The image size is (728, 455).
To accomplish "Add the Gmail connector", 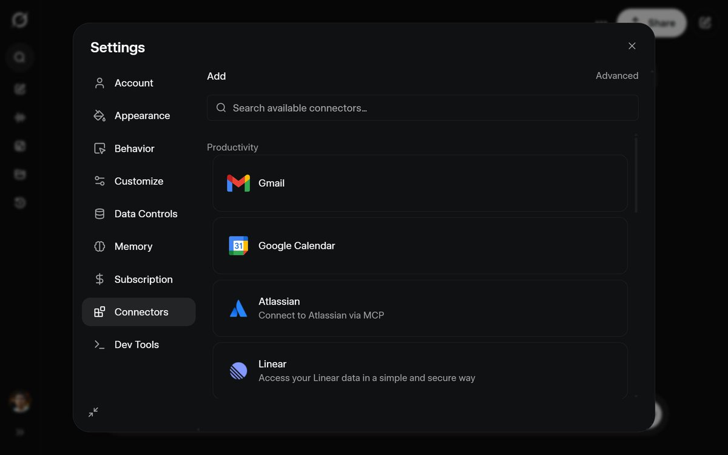I will 420,183.
